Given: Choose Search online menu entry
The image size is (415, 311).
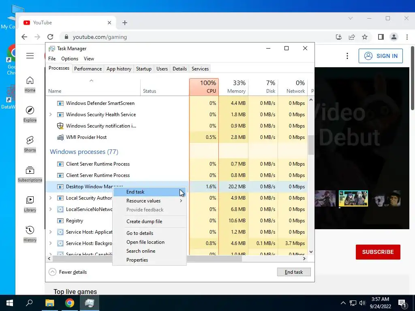Looking at the screenshot, I should pos(150,251).
